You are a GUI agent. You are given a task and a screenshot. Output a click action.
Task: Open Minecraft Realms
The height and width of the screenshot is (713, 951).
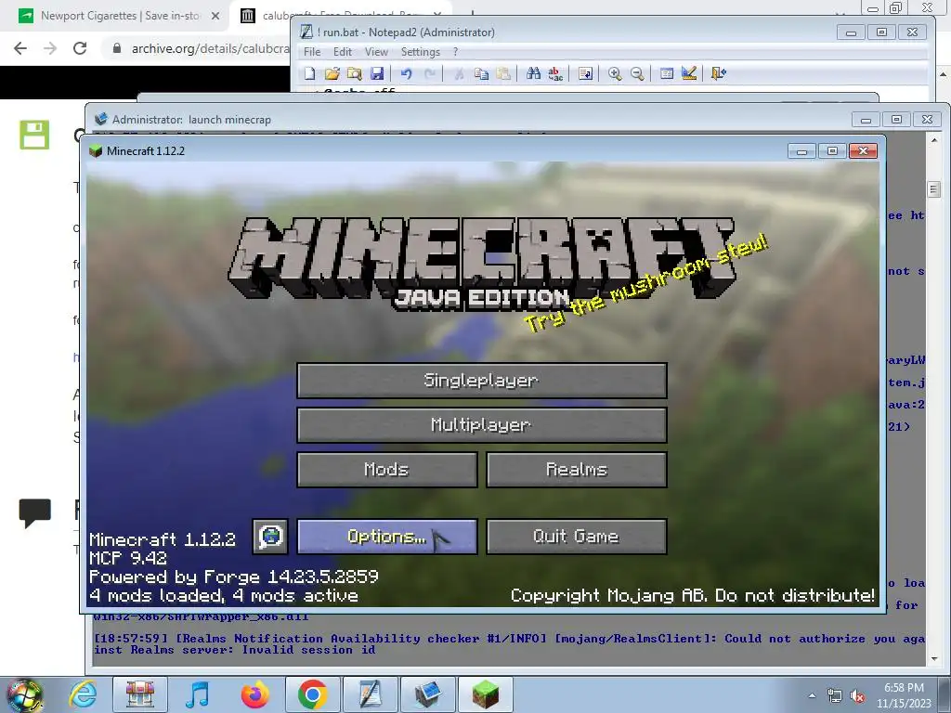[x=576, y=470]
